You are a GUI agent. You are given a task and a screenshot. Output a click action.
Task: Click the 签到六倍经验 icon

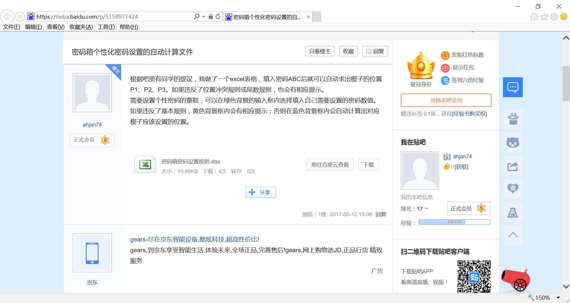(x=445, y=81)
